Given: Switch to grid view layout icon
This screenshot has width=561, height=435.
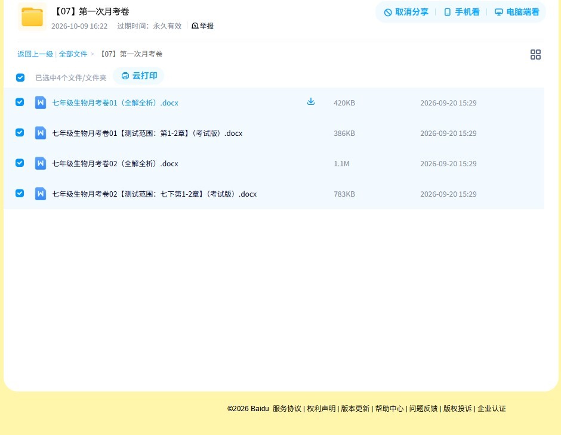Looking at the screenshot, I should point(535,55).
